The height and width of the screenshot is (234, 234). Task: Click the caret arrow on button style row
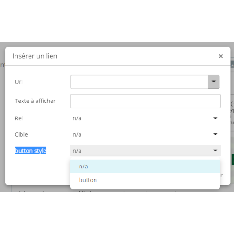(x=215, y=151)
